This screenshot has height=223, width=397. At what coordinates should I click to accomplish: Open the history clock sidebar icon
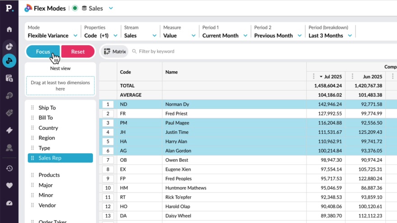[9, 168]
